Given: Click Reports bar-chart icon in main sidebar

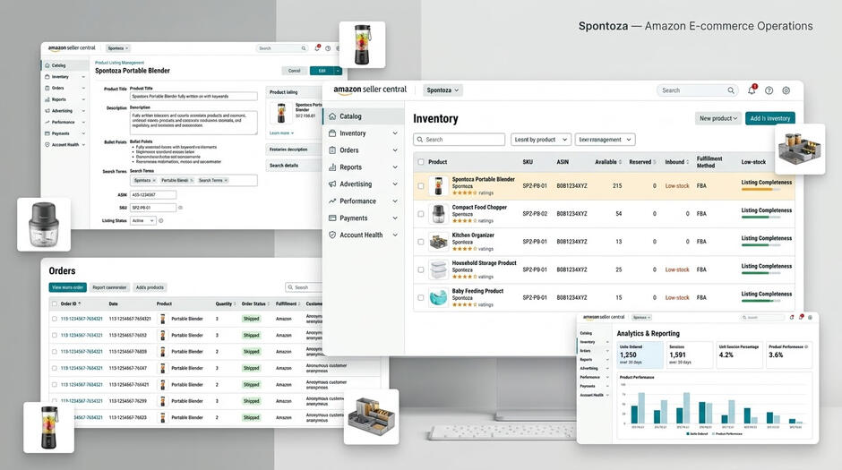Looking at the screenshot, I should [x=332, y=167].
